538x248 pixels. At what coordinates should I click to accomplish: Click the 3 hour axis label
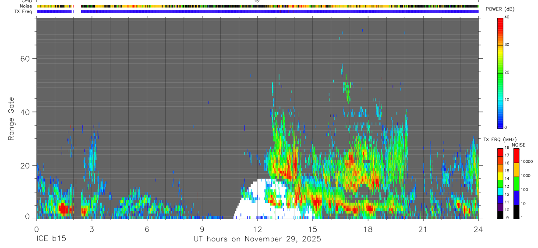[x=92, y=229]
